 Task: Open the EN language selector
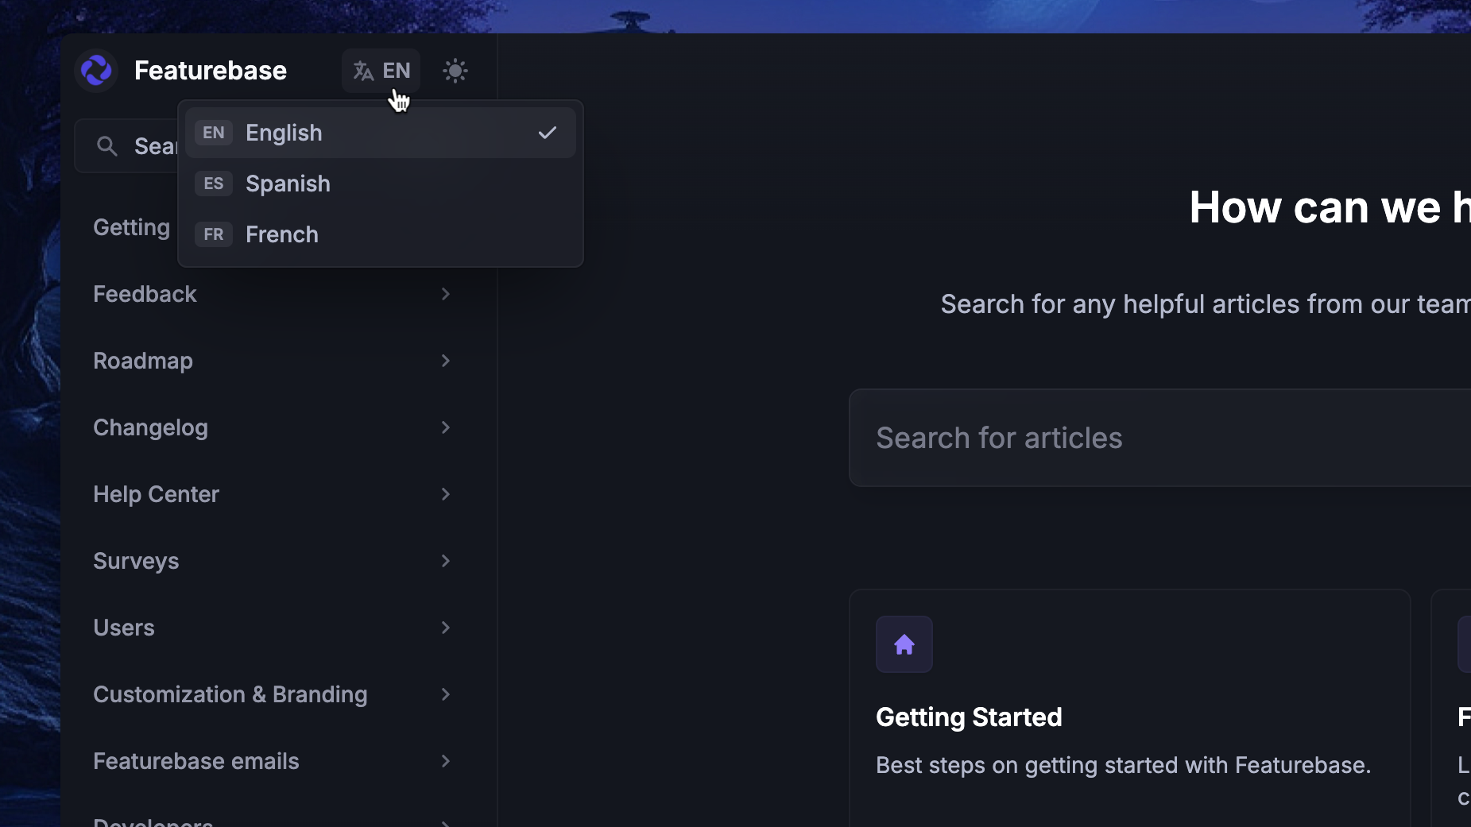point(381,71)
